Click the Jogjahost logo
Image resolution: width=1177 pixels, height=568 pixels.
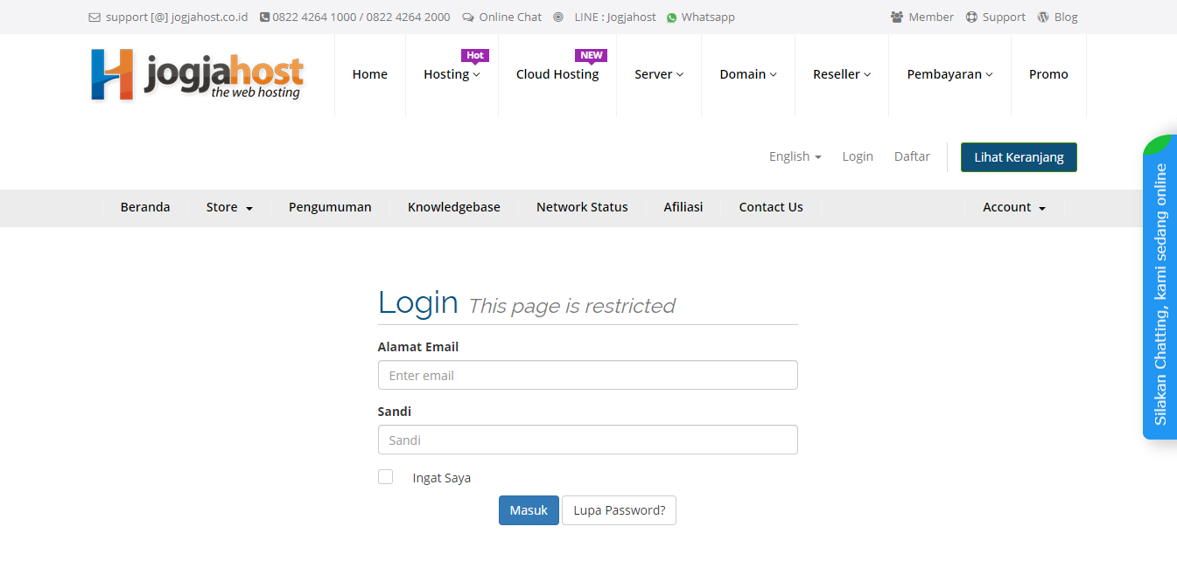(197, 74)
